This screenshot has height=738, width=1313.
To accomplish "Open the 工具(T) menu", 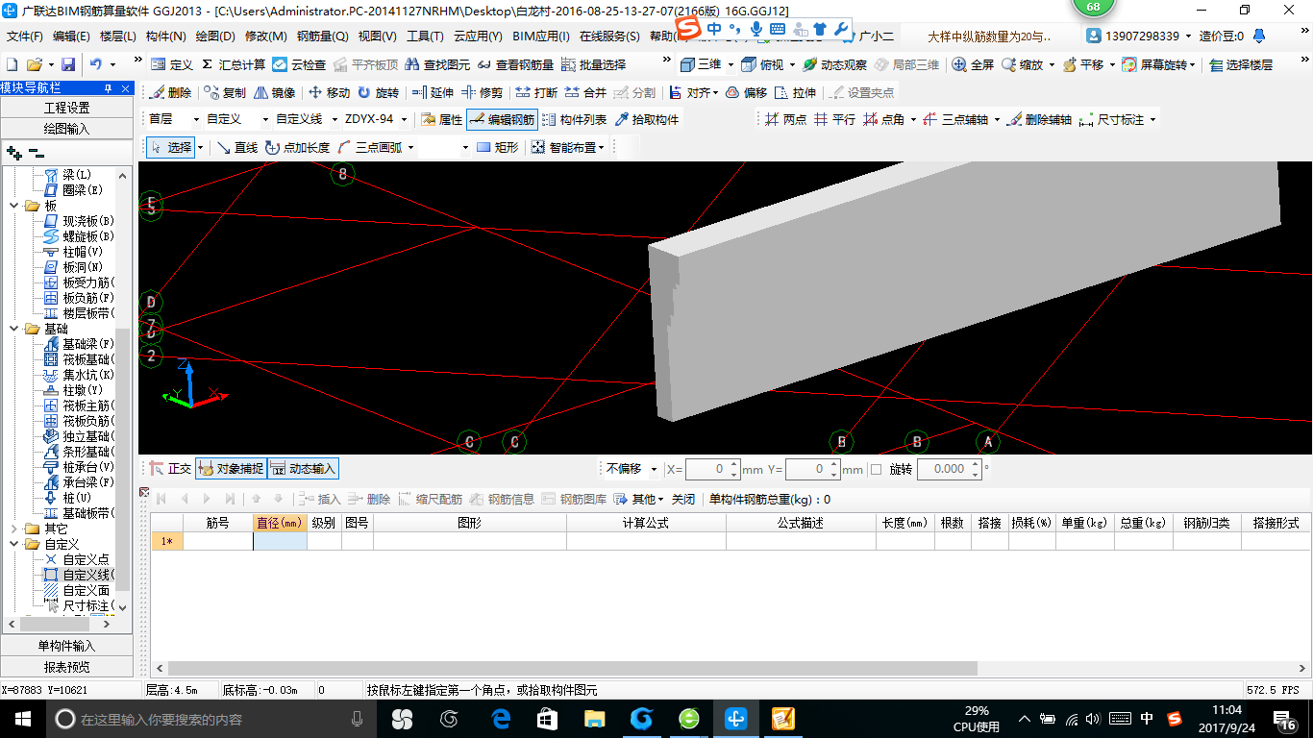I will tap(425, 37).
